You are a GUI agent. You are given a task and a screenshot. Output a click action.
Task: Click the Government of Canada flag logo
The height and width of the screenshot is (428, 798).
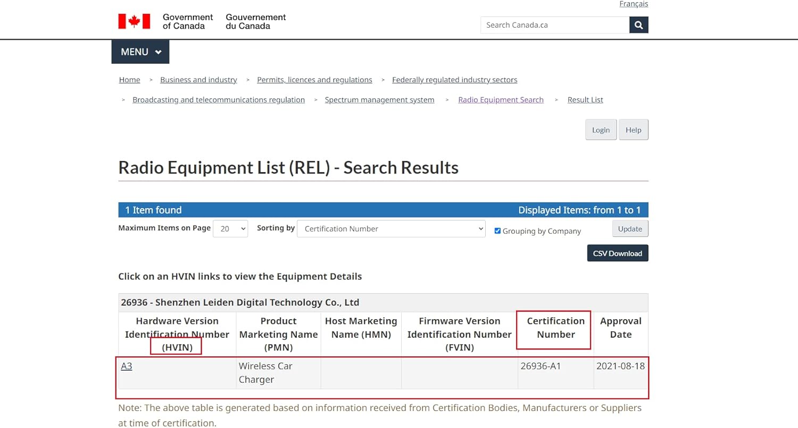134,22
